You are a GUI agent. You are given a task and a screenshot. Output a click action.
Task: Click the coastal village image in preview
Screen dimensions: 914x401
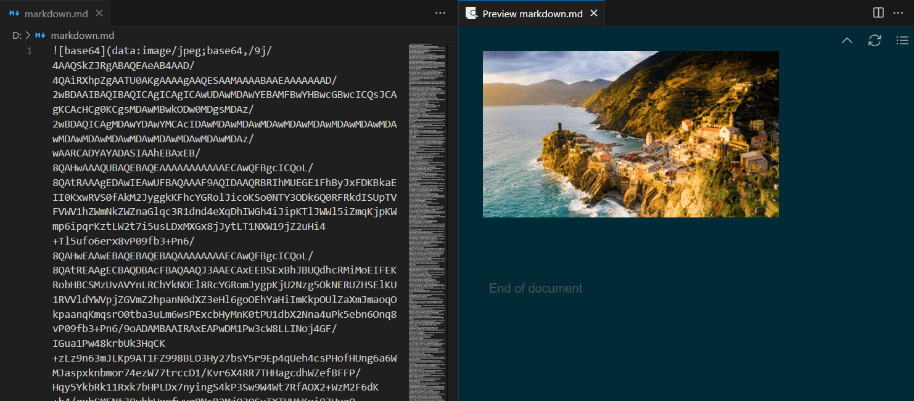(x=630, y=134)
